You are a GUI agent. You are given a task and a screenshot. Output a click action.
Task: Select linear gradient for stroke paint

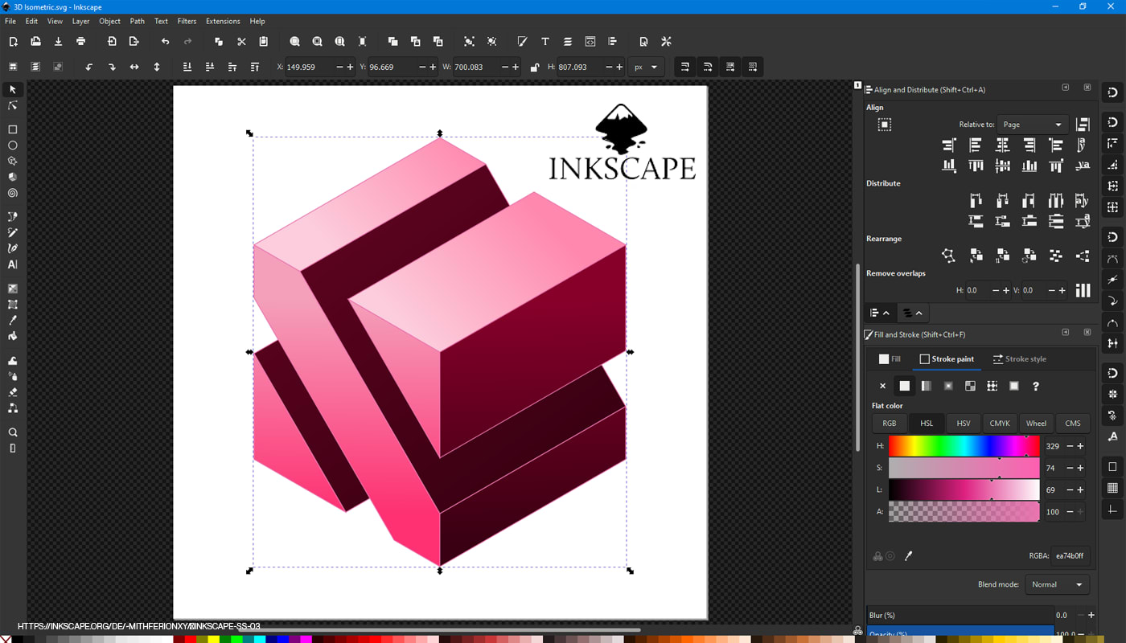click(926, 386)
